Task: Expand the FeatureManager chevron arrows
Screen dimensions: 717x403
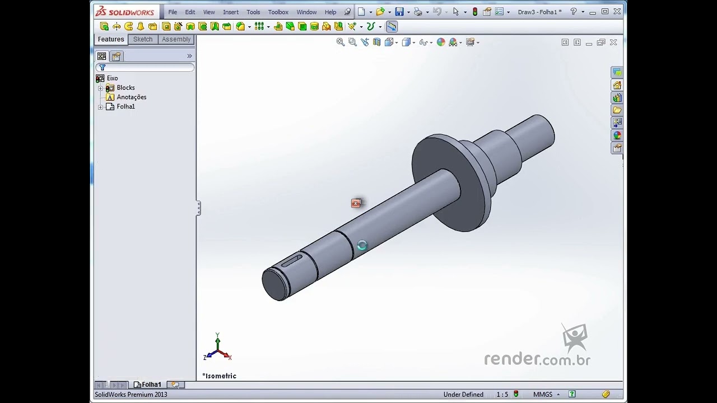Action: [189, 56]
